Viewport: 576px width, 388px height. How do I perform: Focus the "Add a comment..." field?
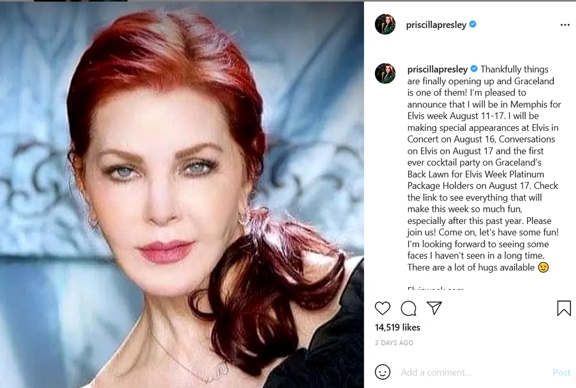click(x=471, y=372)
